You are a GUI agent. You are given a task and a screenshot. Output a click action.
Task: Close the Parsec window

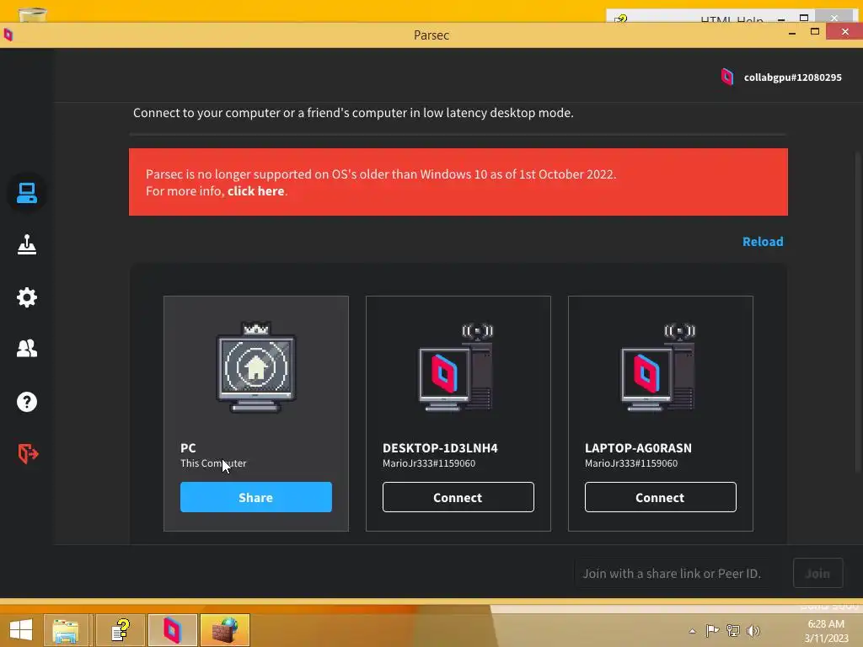(x=844, y=32)
